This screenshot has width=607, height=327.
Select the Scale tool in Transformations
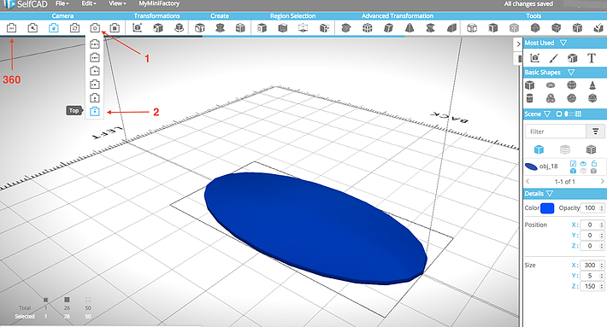(158, 28)
